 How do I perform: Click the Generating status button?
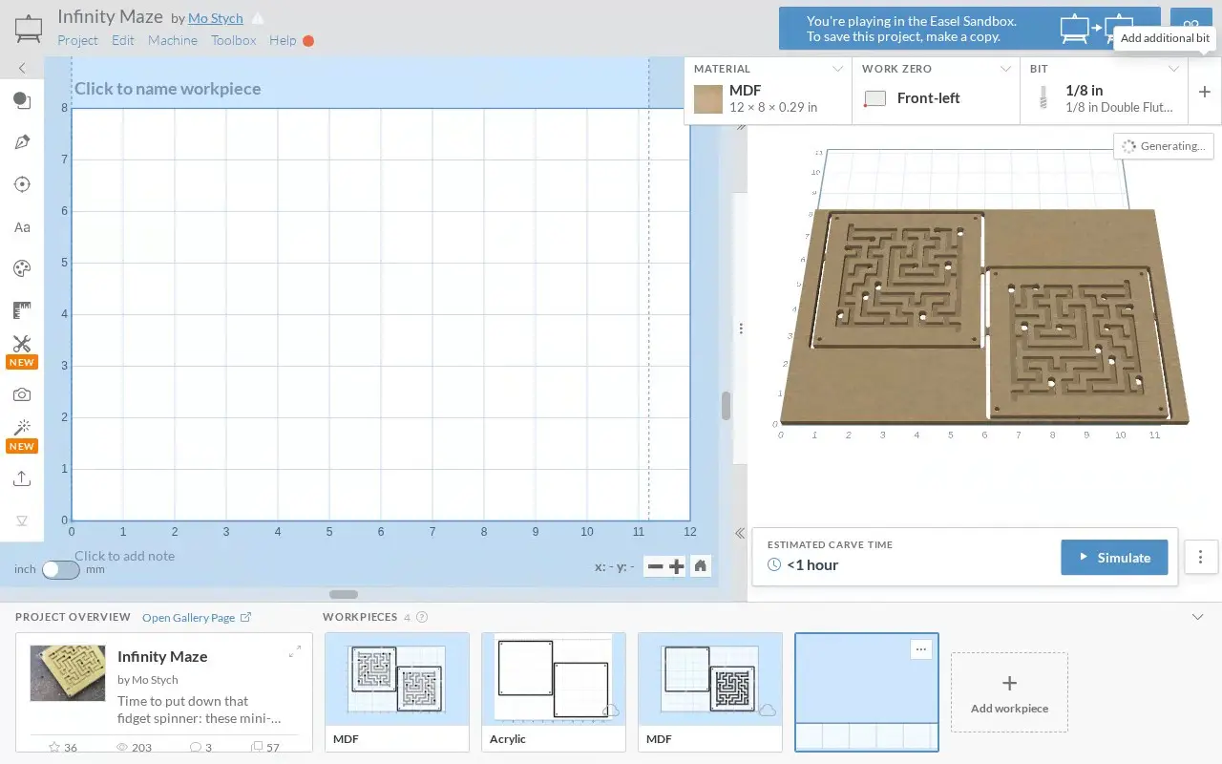click(x=1163, y=146)
